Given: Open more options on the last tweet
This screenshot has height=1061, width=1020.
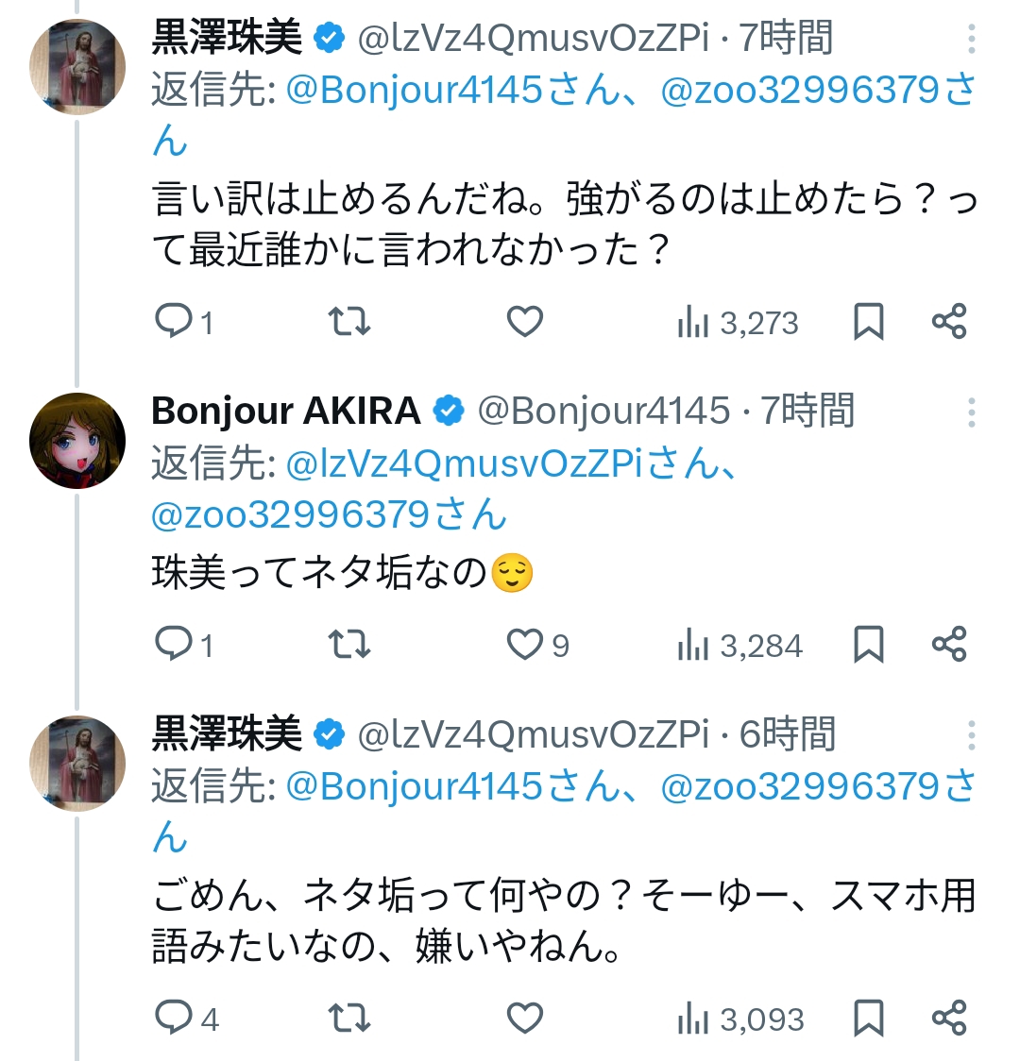Looking at the screenshot, I should tap(972, 734).
